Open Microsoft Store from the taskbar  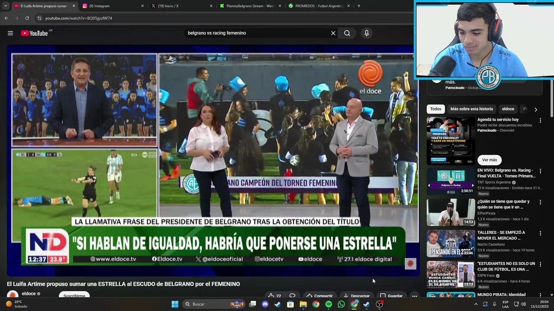pyautogui.click(x=290, y=304)
